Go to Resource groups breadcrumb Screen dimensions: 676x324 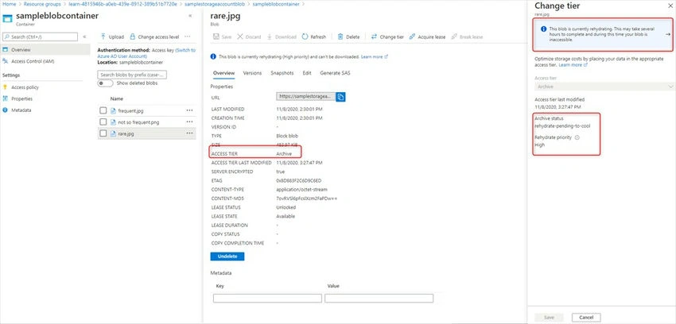(41, 4)
